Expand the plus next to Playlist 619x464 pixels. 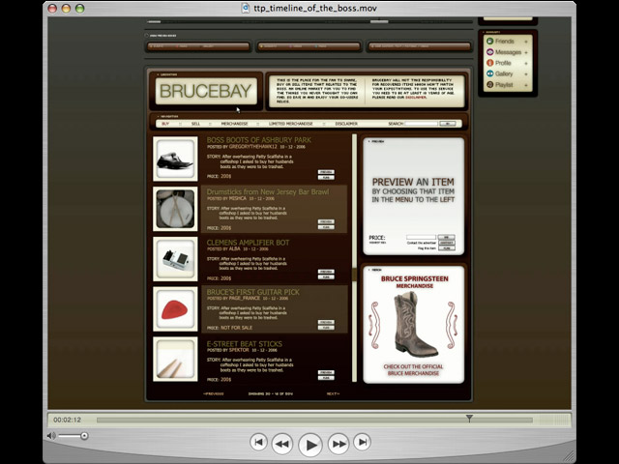point(526,85)
